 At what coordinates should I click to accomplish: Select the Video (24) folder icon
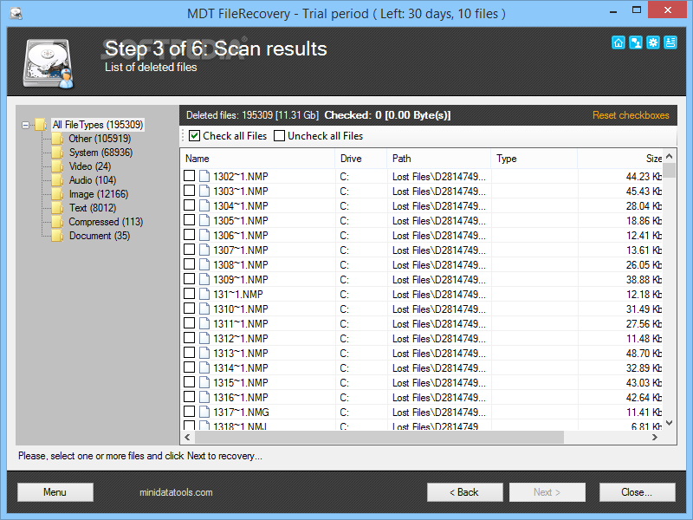tap(57, 166)
